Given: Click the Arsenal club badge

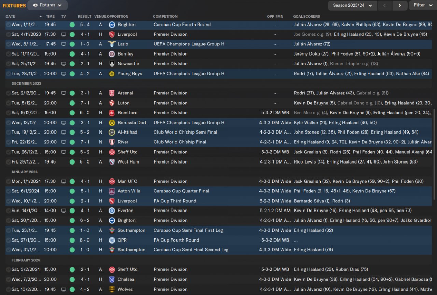Looking at the screenshot, I should coord(112,93).
